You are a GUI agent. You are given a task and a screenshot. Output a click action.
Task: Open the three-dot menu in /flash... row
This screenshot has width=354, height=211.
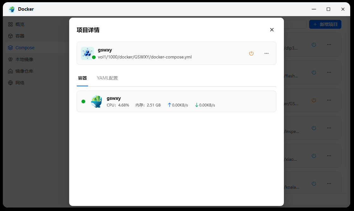coord(329,72)
